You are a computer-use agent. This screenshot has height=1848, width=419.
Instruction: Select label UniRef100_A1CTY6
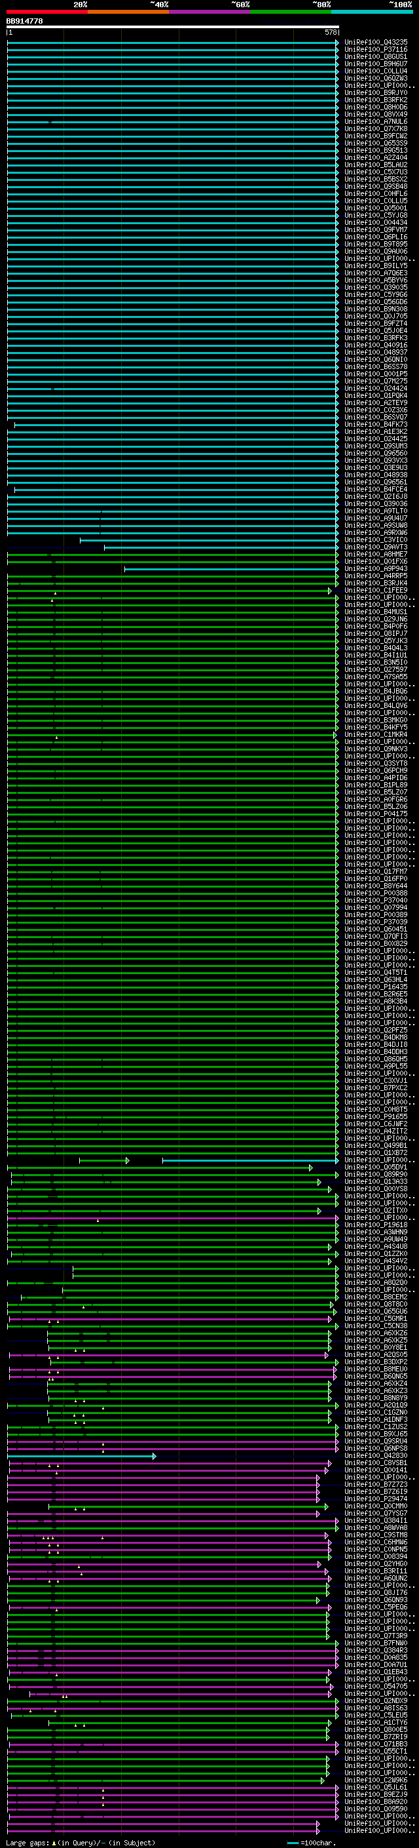376,1722
